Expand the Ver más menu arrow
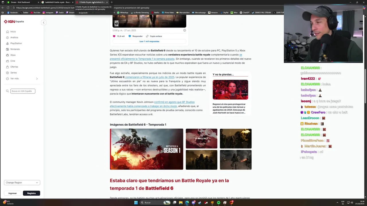 (37, 78)
